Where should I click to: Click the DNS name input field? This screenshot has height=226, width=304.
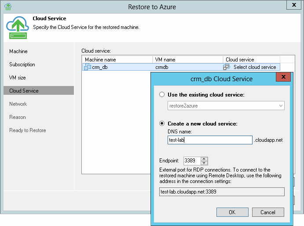coord(210,140)
